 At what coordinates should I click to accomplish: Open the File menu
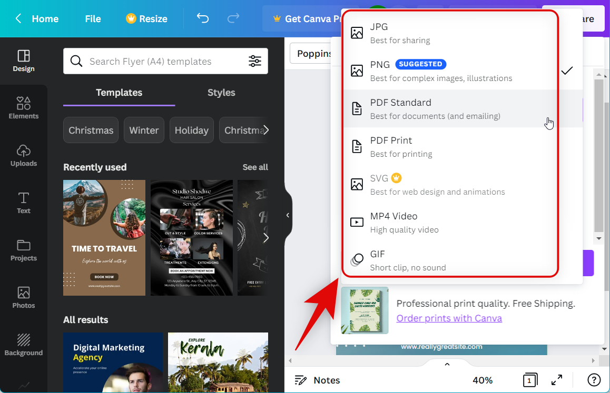tap(93, 18)
